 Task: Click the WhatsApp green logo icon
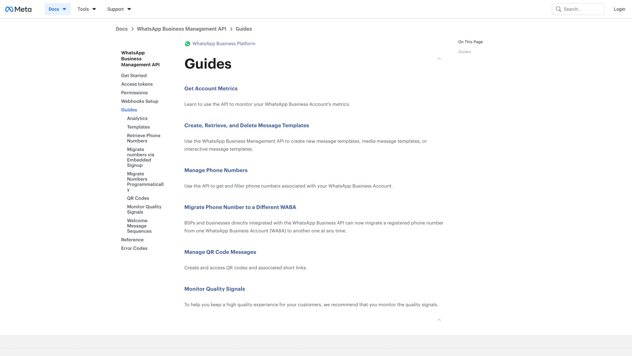(x=187, y=44)
